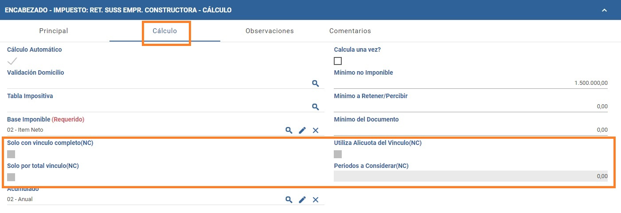The height and width of the screenshot is (213, 621).
Task: Clear the Acumulado value with X
Action: coord(316,199)
